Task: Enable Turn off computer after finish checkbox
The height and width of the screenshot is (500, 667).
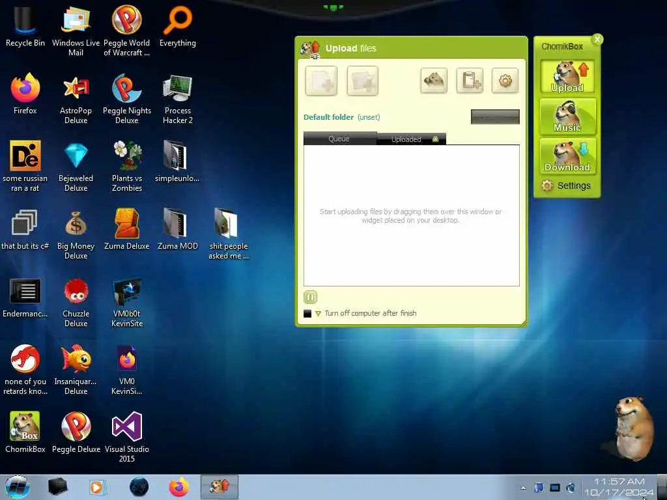Action: tap(307, 314)
